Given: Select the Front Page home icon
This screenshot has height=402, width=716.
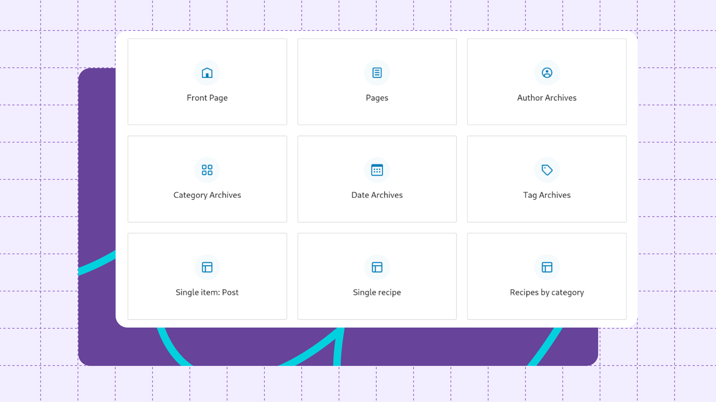Looking at the screenshot, I should (207, 73).
